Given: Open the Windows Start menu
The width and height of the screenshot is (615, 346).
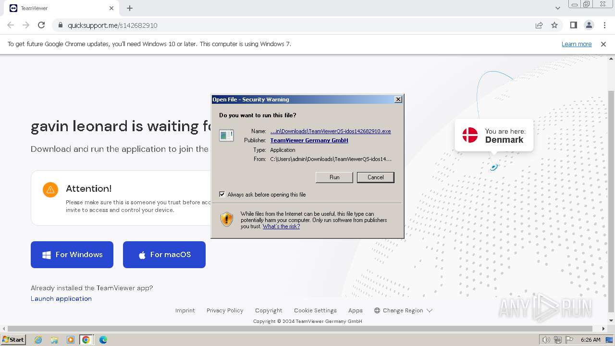Looking at the screenshot, I should coord(13,340).
